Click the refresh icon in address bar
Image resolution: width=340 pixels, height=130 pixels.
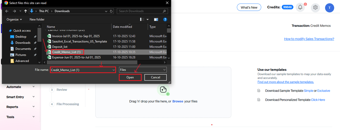(111, 11)
